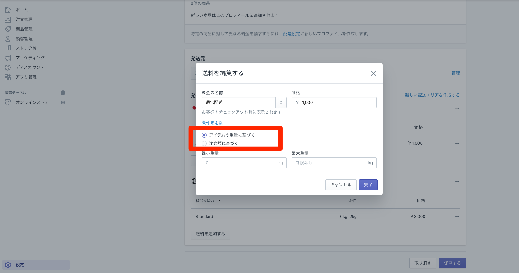
Task: Click the Discounts icon (ディスカウント)
Action: 8,68
